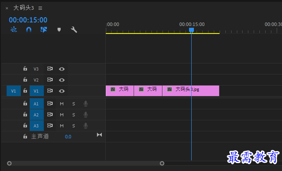Toggle the nest sequence insert icon
The image size is (282, 171).
click(14, 30)
